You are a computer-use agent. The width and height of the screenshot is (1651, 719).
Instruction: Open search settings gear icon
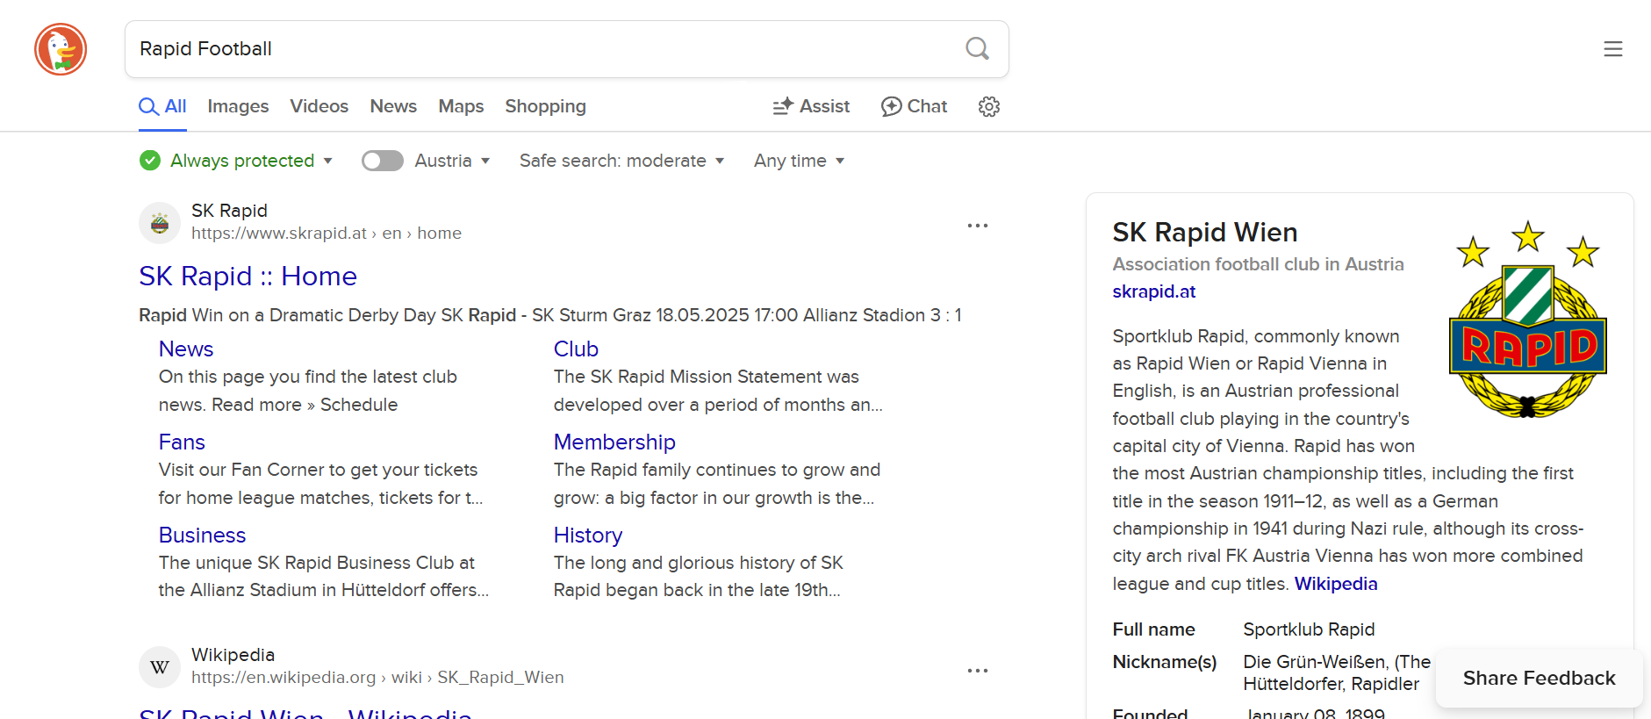tap(989, 106)
